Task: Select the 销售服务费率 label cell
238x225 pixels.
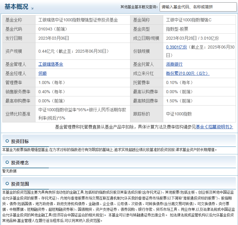Action: (x=19, y=92)
